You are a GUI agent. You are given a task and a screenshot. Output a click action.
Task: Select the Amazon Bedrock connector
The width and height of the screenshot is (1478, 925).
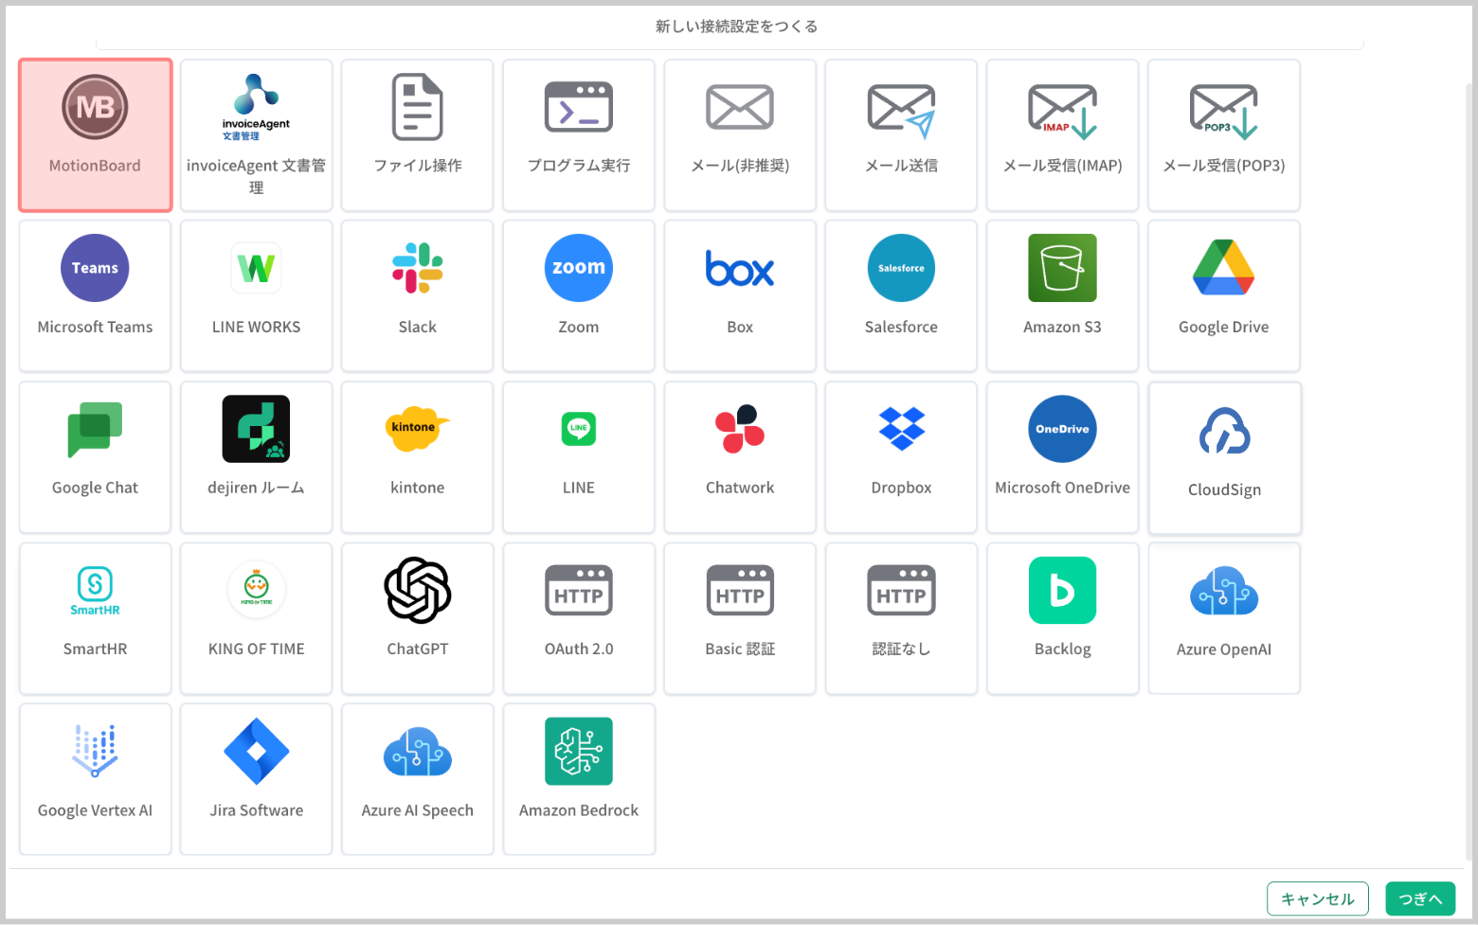click(x=579, y=779)
